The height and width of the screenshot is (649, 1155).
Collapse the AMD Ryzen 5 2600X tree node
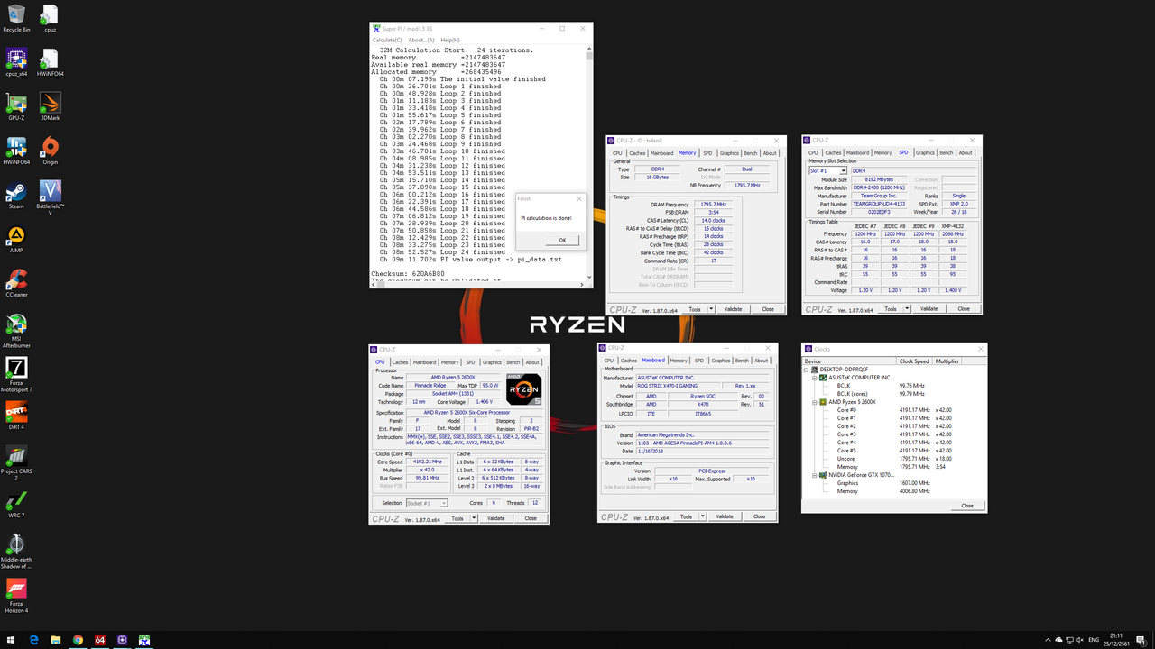point(815,402)
